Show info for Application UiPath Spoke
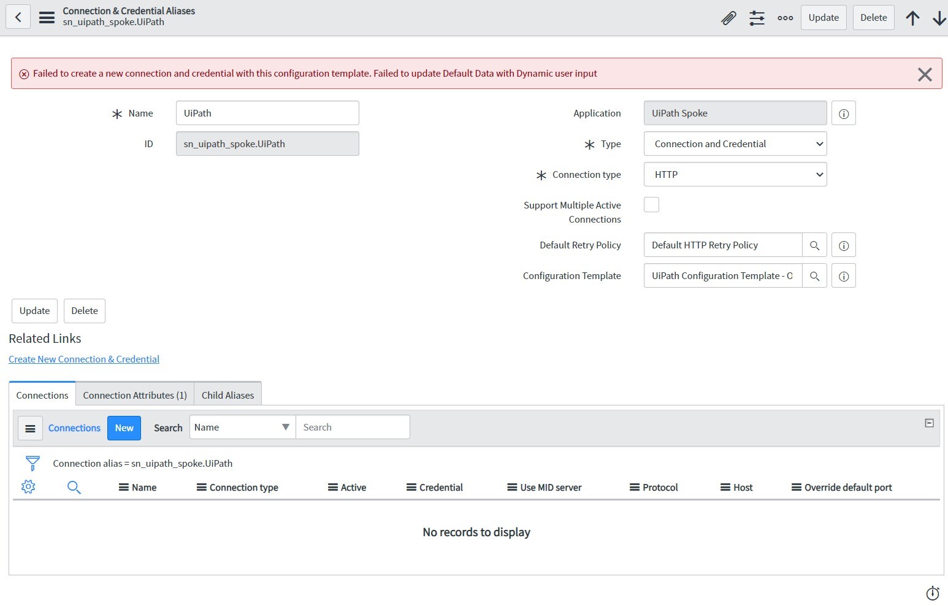Viewport: 948px width, 606px height. [844, 113]
